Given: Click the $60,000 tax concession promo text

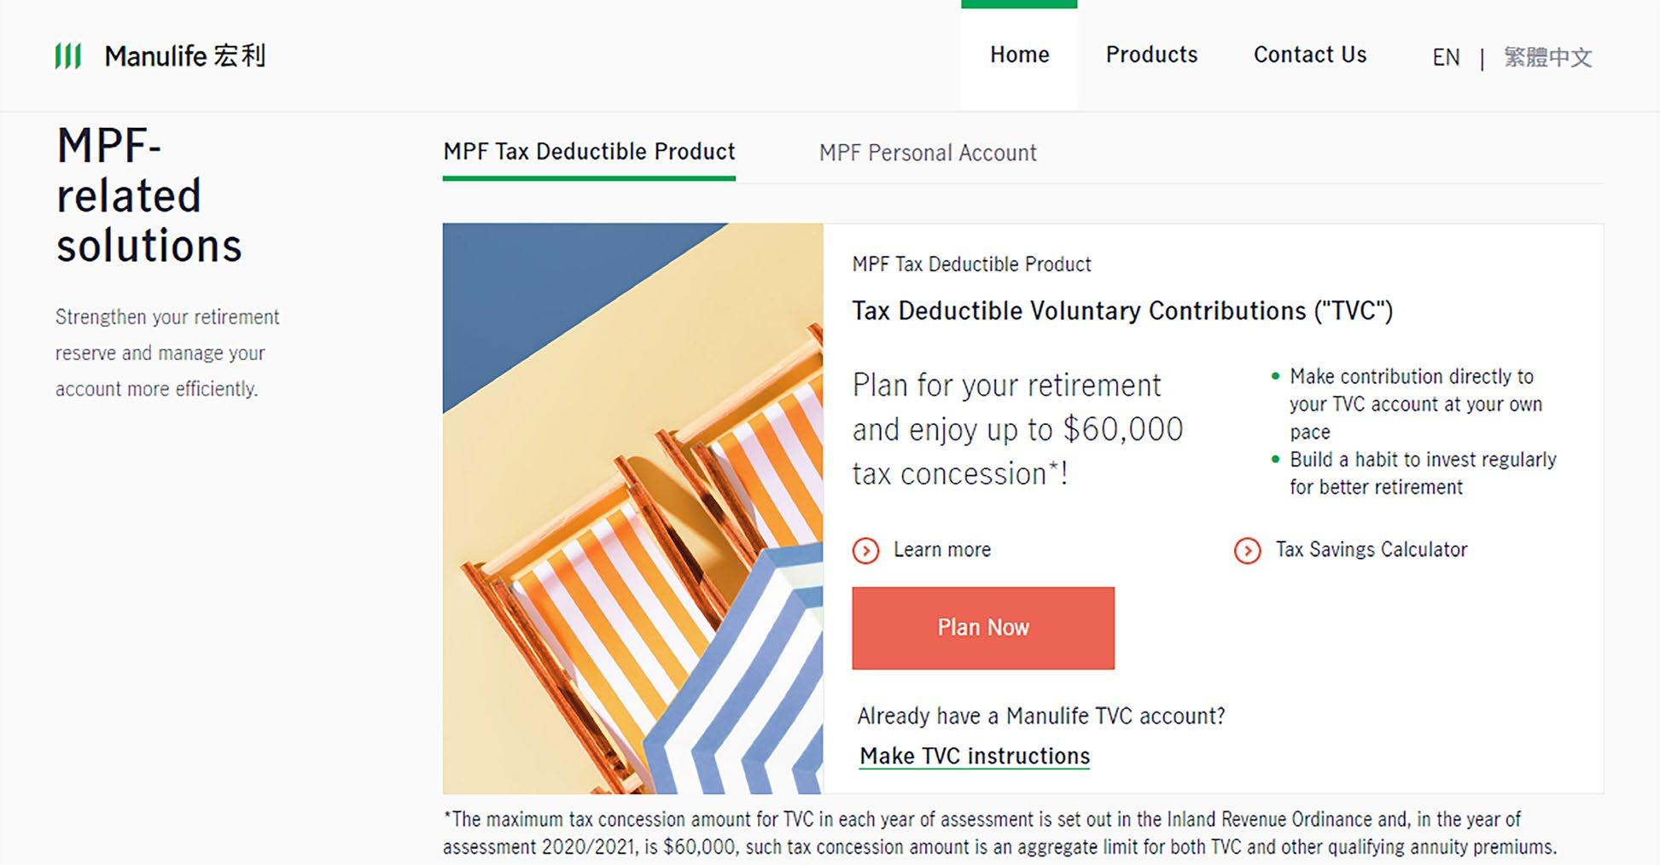Looking at the screenshot, I should [x=1017, y=429].
